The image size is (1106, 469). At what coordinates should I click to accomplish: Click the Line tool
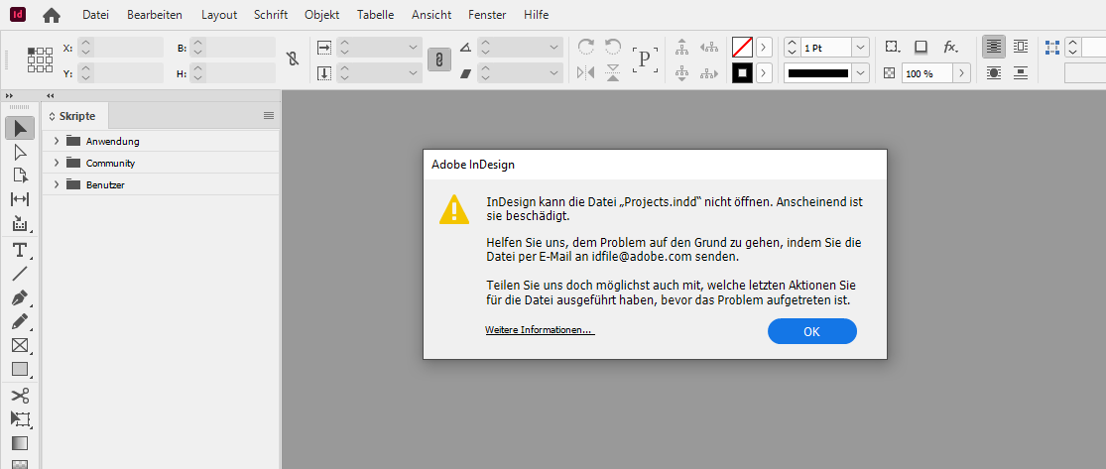click(x=20, y=274)
